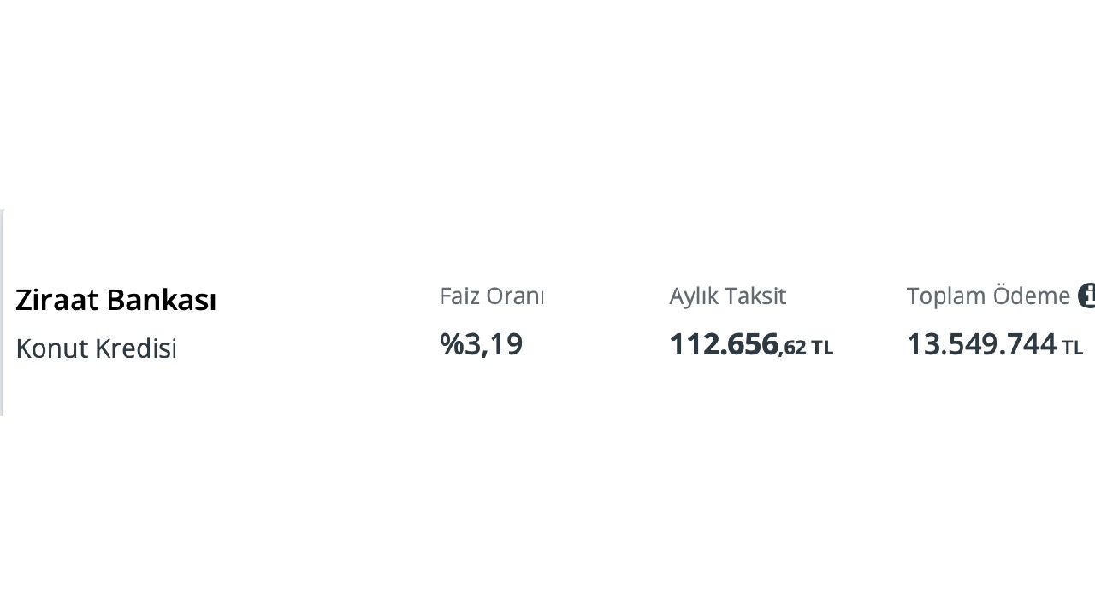Click the %3,19 interest rate value
Screen dimensions: 1095x615
[x=482, y=343]
